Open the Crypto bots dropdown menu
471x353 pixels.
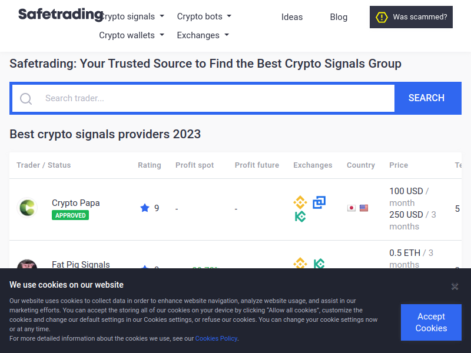[204, 16]
